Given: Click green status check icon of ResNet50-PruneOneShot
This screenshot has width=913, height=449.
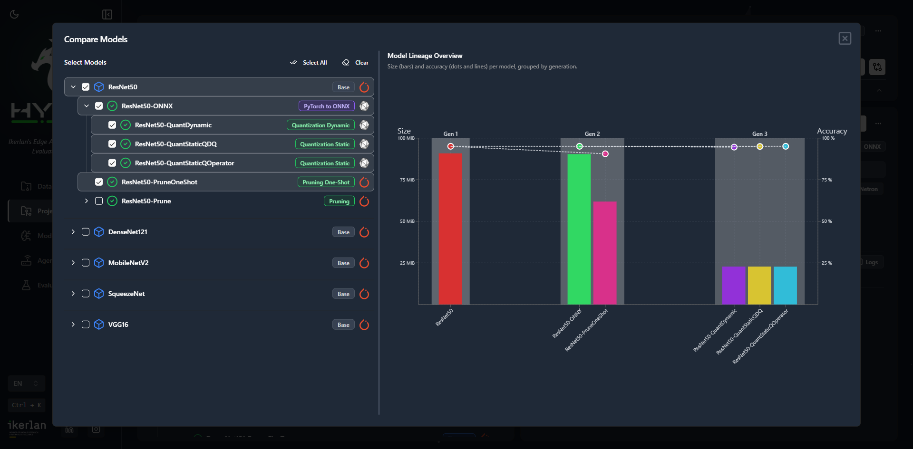Looking at the screenshot, I should 112,182.
